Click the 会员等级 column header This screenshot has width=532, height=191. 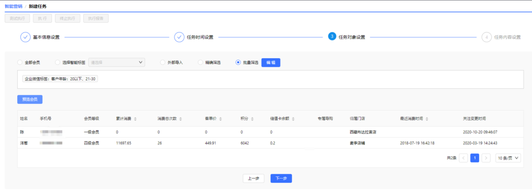(91, 119)
